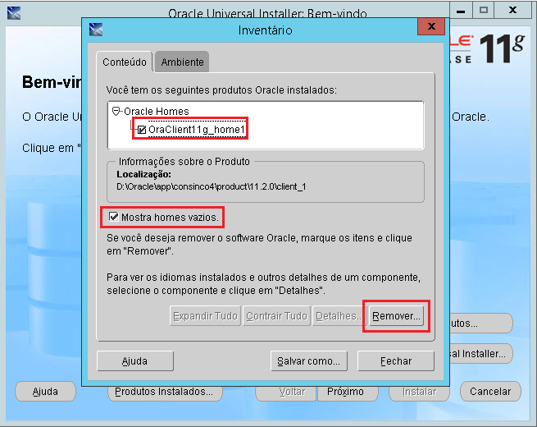The width and height of the screenshot is (537, 427).
Task: Collapse the Oracle Homes tree node
Action: [116, 111]
